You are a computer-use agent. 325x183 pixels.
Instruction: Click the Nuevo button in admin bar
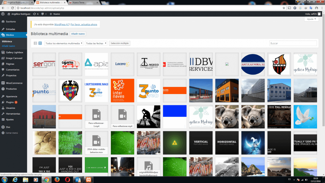[55, 14]
